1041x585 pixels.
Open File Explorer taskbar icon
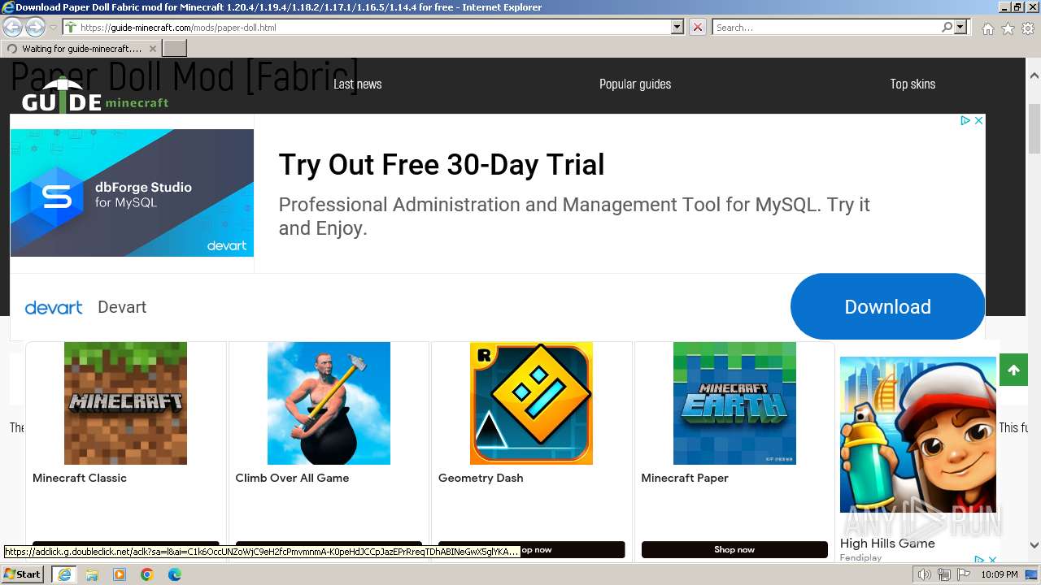pos(92,574)
